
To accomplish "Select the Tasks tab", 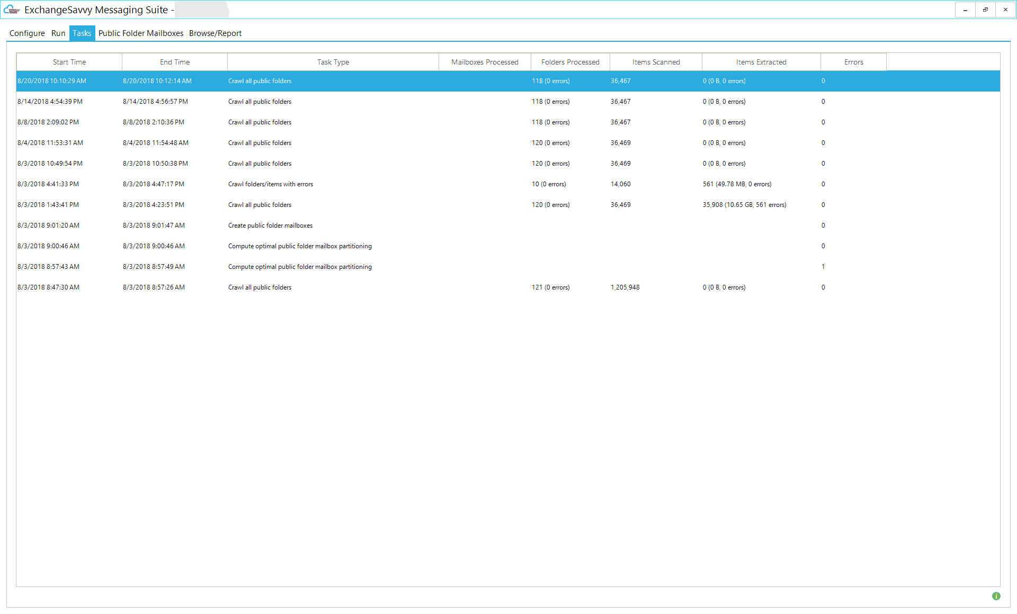I will [82, 33].
